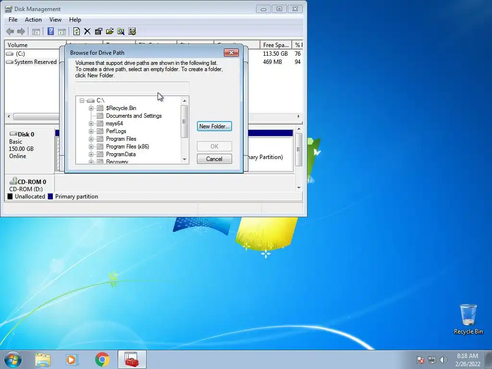Select the System Reserved volume row
The height and width of the screenshot is (369, 492).
point(36,62)
